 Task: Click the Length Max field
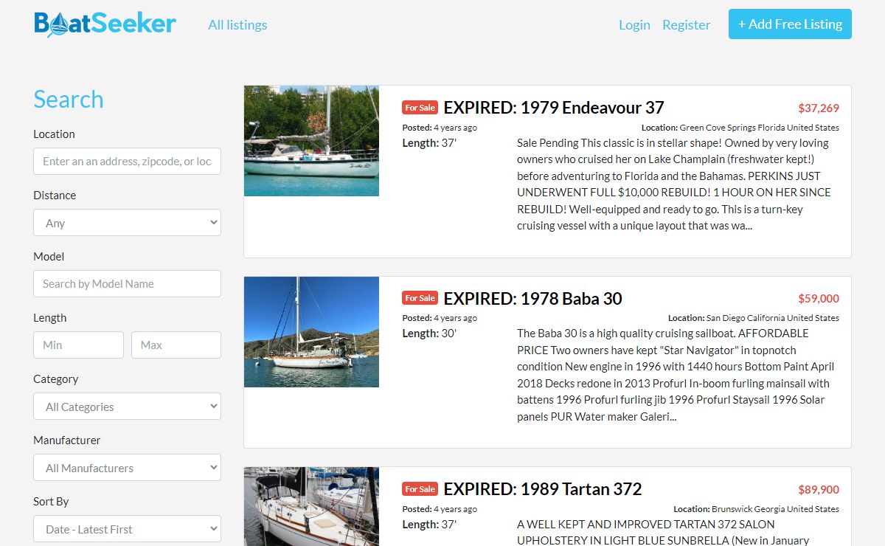click(176, 345)
